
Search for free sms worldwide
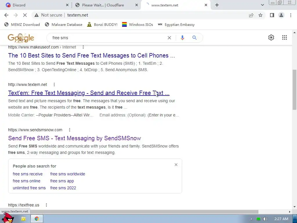click(68, 174)
